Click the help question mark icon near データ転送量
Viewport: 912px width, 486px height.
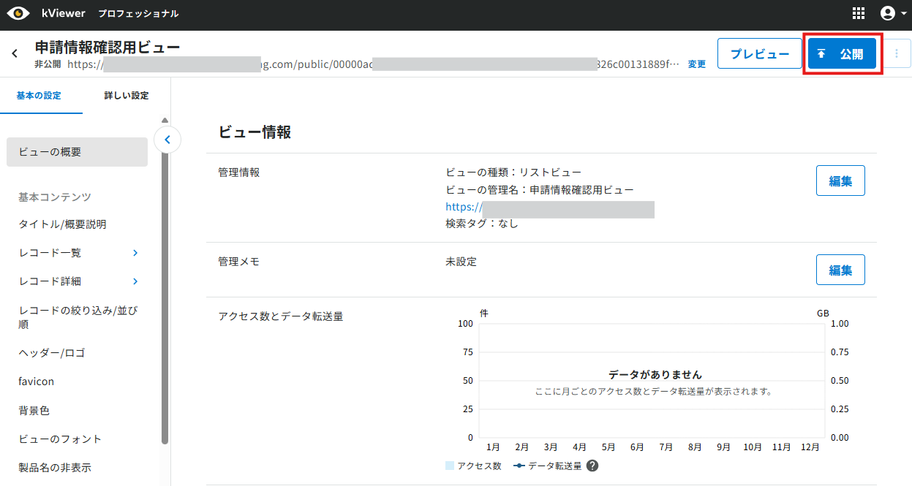coord(592,466)
